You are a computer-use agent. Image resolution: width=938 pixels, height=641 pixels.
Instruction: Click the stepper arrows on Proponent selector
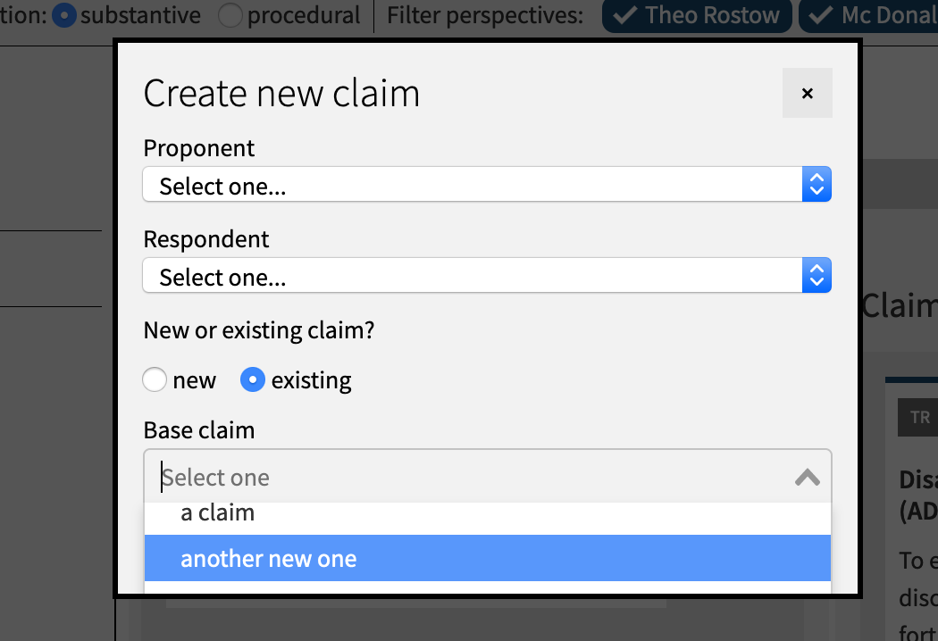(x=816, y=184)
